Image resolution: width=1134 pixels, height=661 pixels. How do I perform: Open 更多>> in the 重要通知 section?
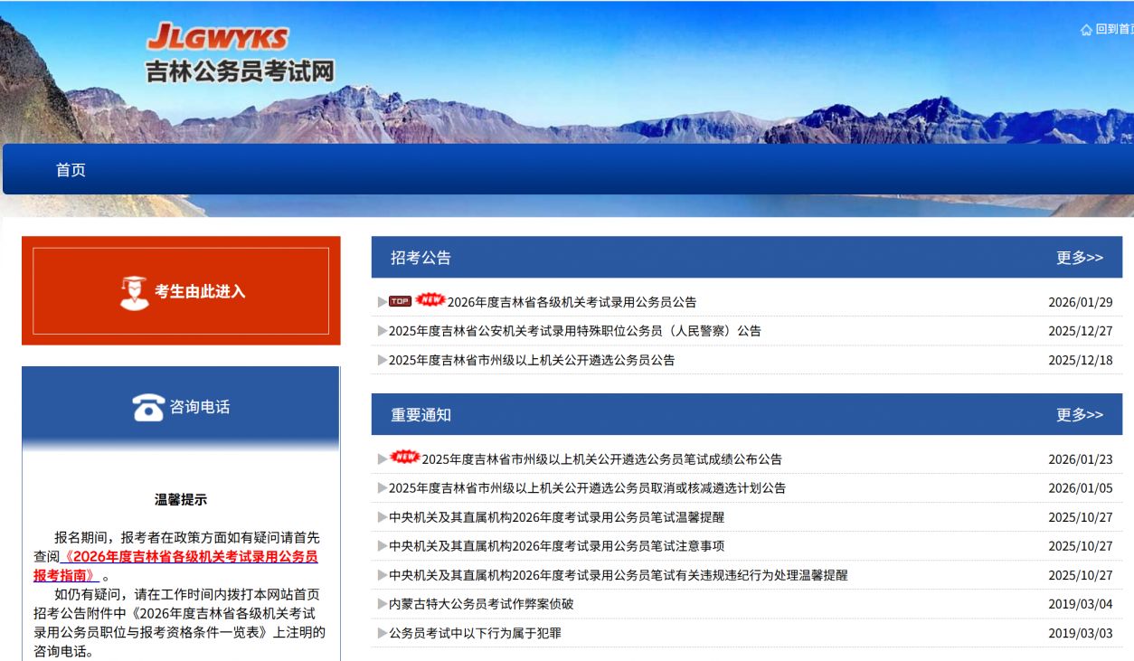1080,415
